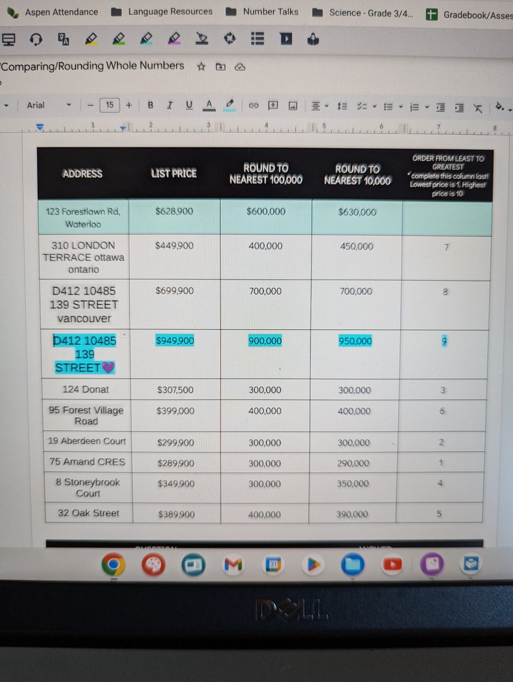Toggle italic formatting

[x=170, y=105]
